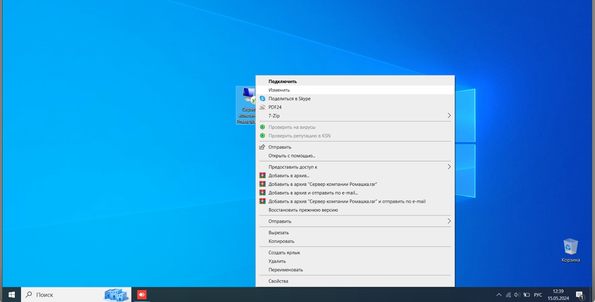Select the Сервер компании Ромашка desktop shortcut
Screen dimensions: 595x302
(246, 105)
